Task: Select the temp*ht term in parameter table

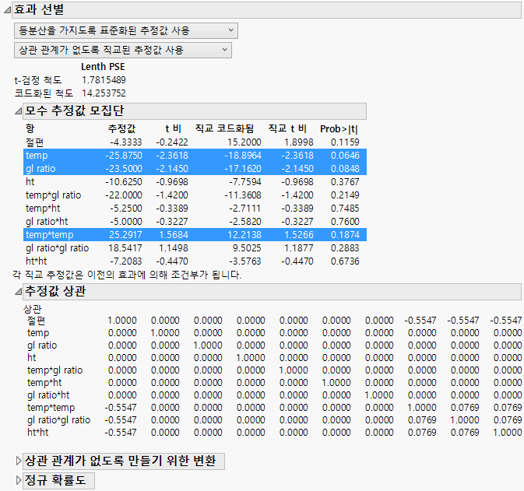Action: pyautogui.click(x=195, y=208)
